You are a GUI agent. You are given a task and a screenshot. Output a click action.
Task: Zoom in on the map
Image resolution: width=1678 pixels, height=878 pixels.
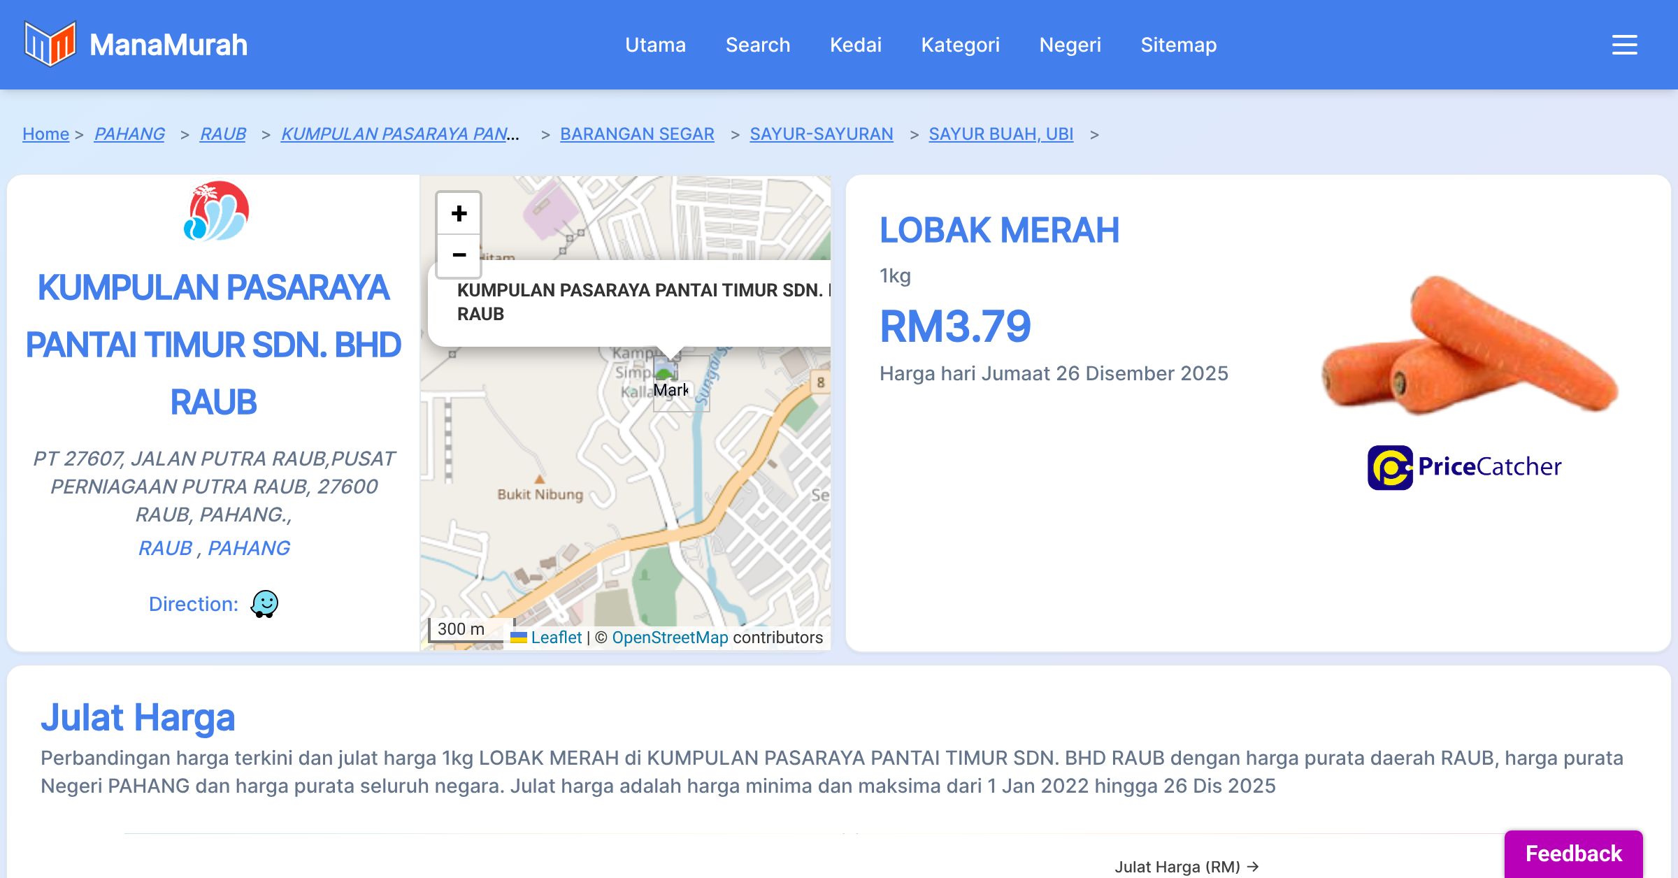pos(459,213)
